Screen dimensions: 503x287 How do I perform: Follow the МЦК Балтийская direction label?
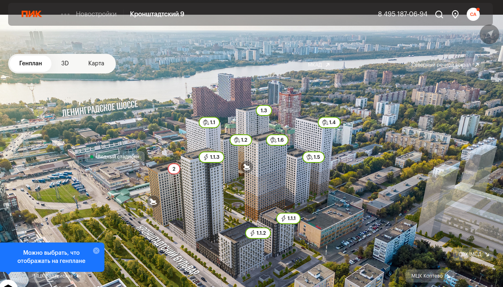(x=57, y=276)
